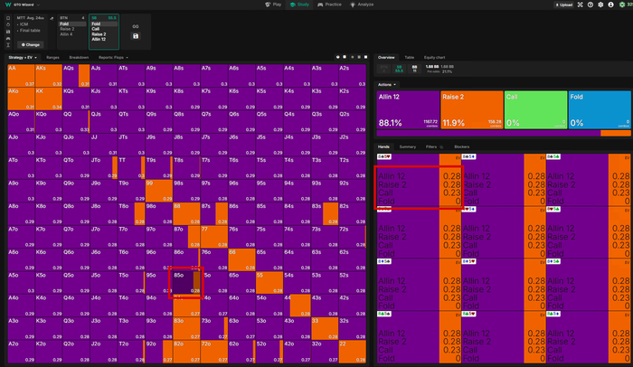Click the green Call 0% action card
Viewport: 633px width, 367px height.
(535, 109)
